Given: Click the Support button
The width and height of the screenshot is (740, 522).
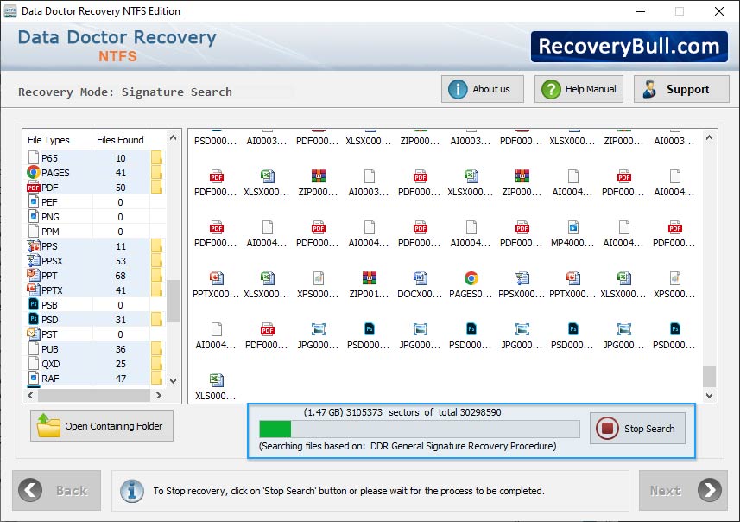Looking at the screenshot, I should point(681,89).
